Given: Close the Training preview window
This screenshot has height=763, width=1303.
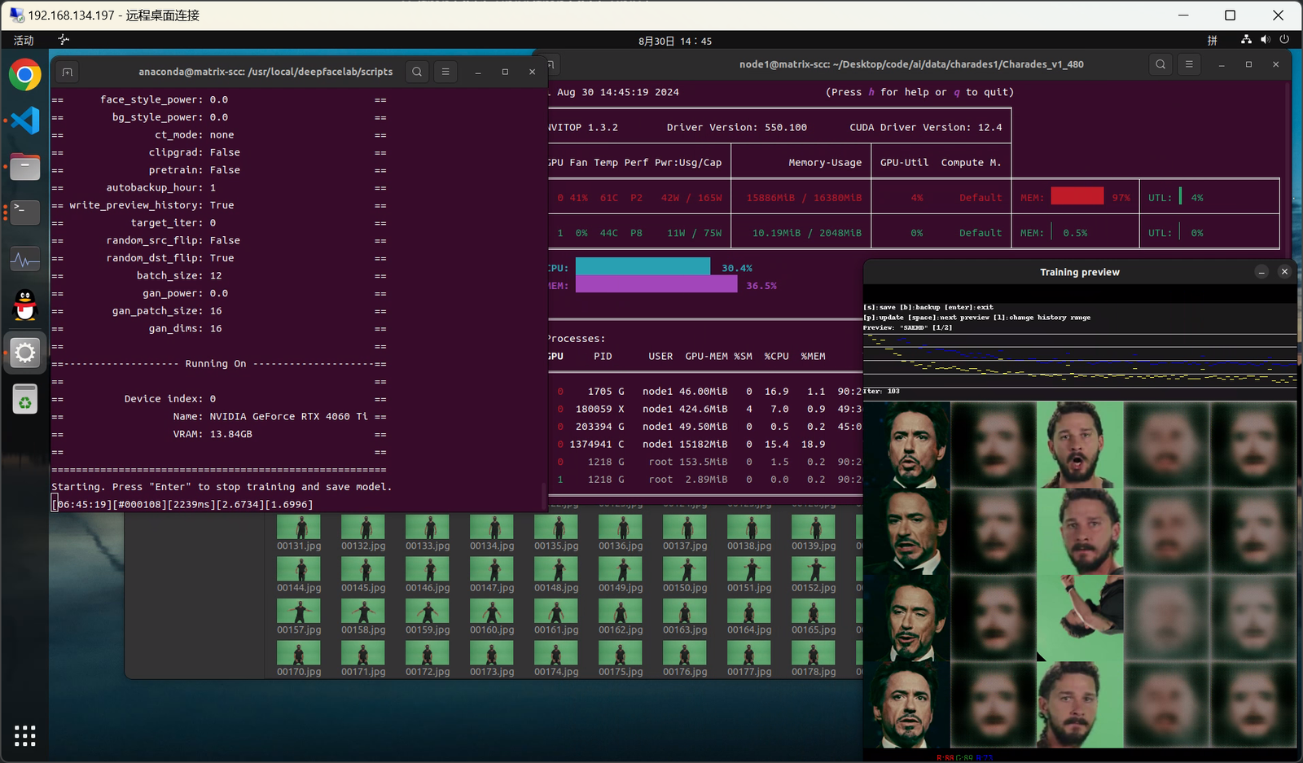Looking at the screenshot, I should pyautogui.click(x=1284, y=272).
